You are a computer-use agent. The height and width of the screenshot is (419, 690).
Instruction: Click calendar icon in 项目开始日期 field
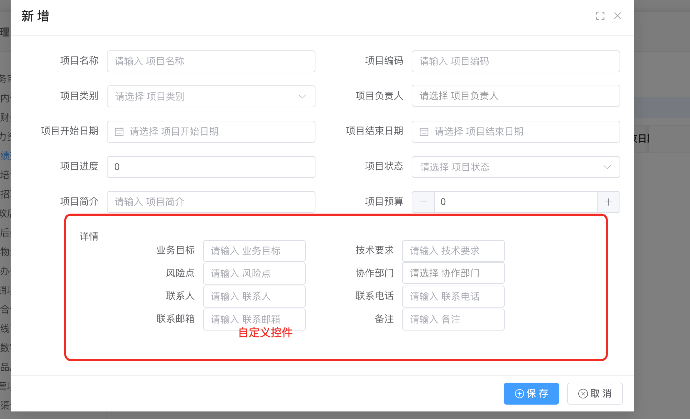point(119,132)
